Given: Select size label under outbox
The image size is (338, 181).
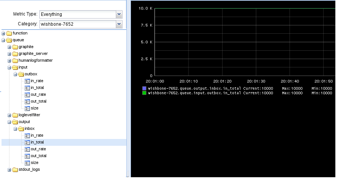Looking at the screenshot, I should (x=34, y=108).
